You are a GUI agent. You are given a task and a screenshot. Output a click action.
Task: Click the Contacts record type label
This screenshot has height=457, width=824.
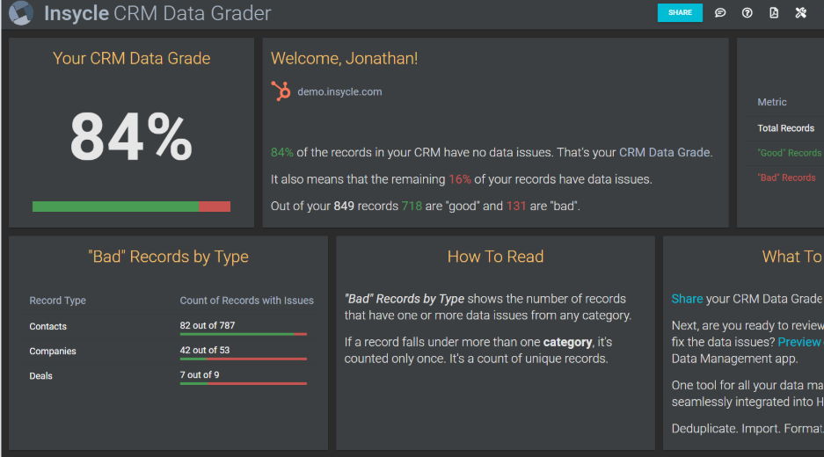pyautogui.click(x=47, y=326)
